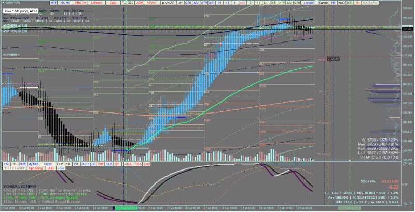
Task: Click the black Q70 button
Action: (130, 3)
